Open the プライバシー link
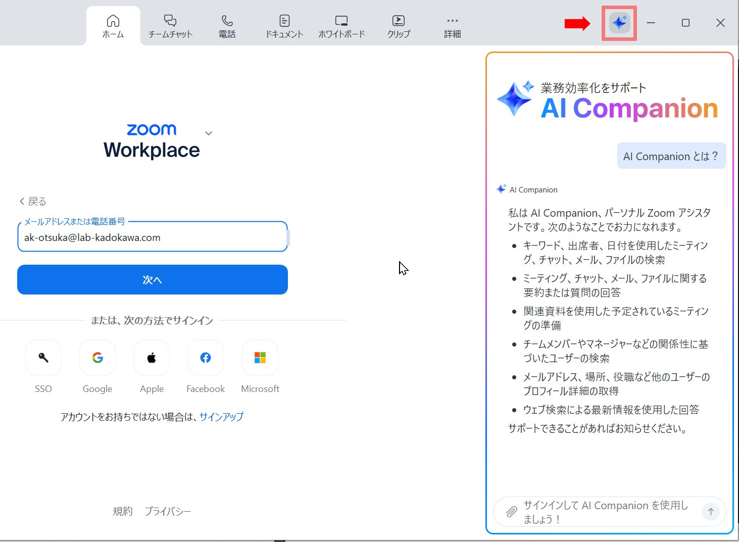This screenshot has height=542, width=739. (x=168, y=511)
